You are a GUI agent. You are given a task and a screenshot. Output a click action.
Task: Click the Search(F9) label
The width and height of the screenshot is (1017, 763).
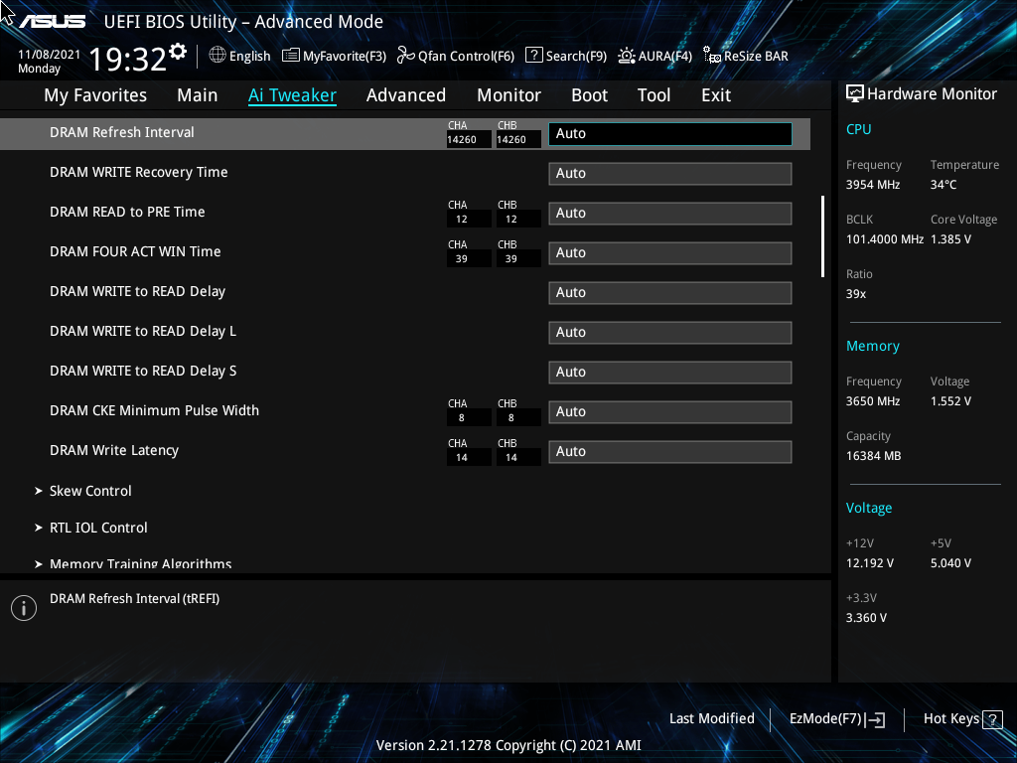(576, 57)
